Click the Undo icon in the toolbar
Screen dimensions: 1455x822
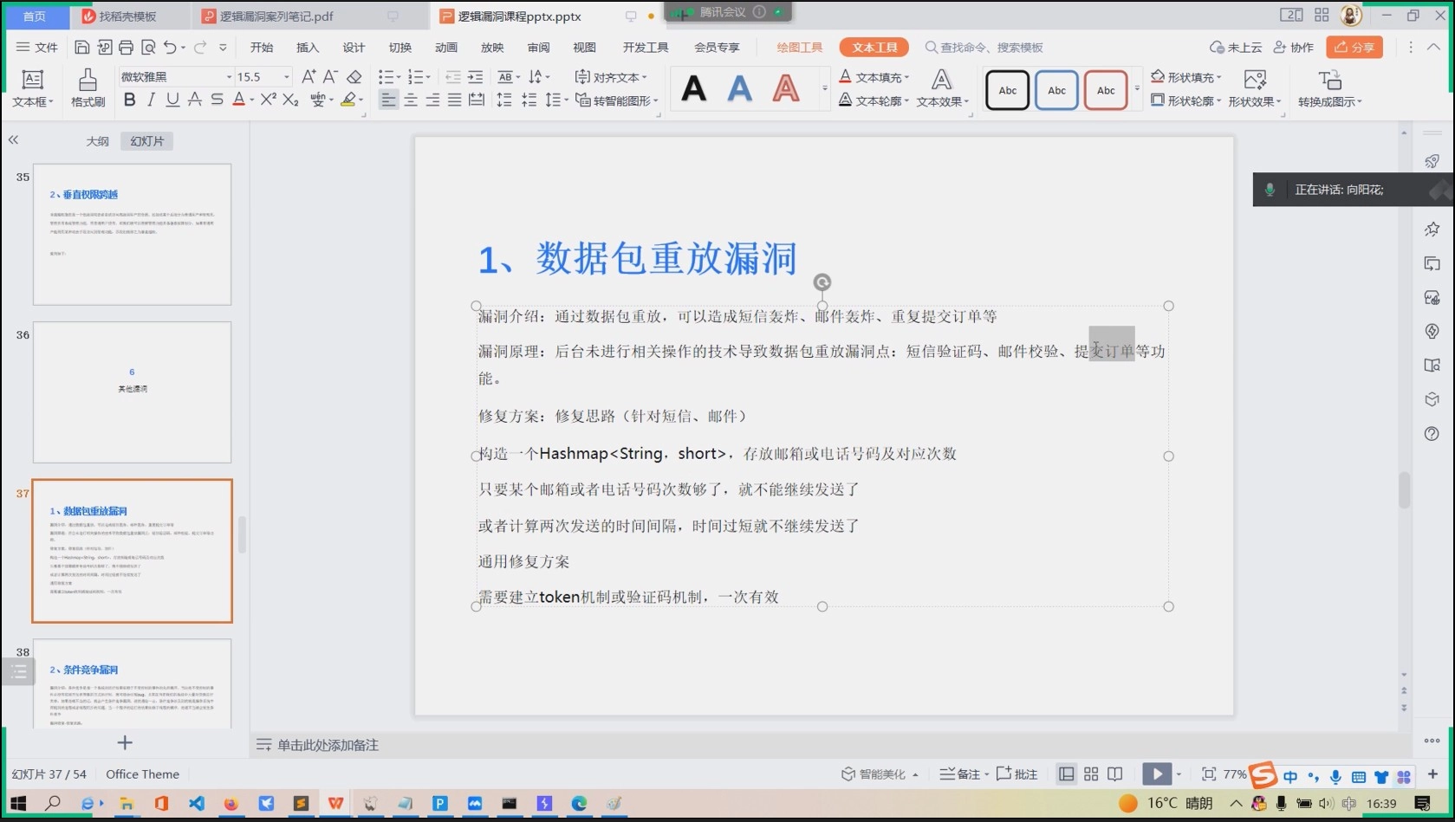pyautogui.click(x=170, y=48)
